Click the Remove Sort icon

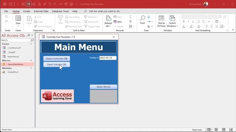point(67,26)
